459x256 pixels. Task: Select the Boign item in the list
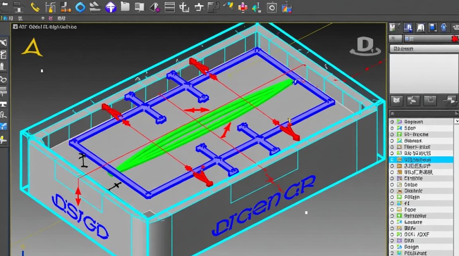(411, 247)
